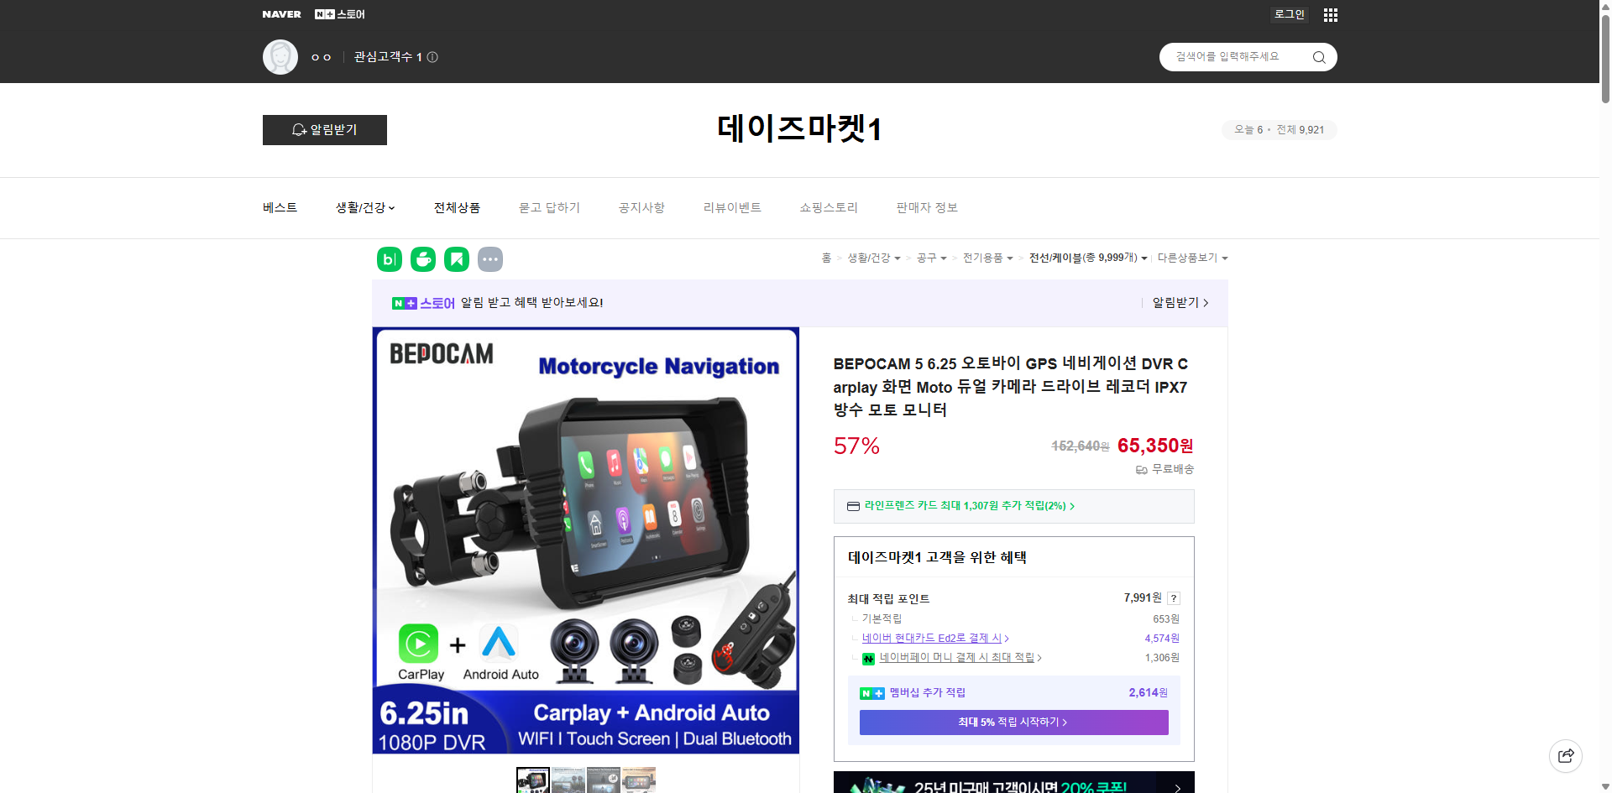Run the store search with the magnifier icon
Screen dimensions: 1612x793
point(1318,56)
